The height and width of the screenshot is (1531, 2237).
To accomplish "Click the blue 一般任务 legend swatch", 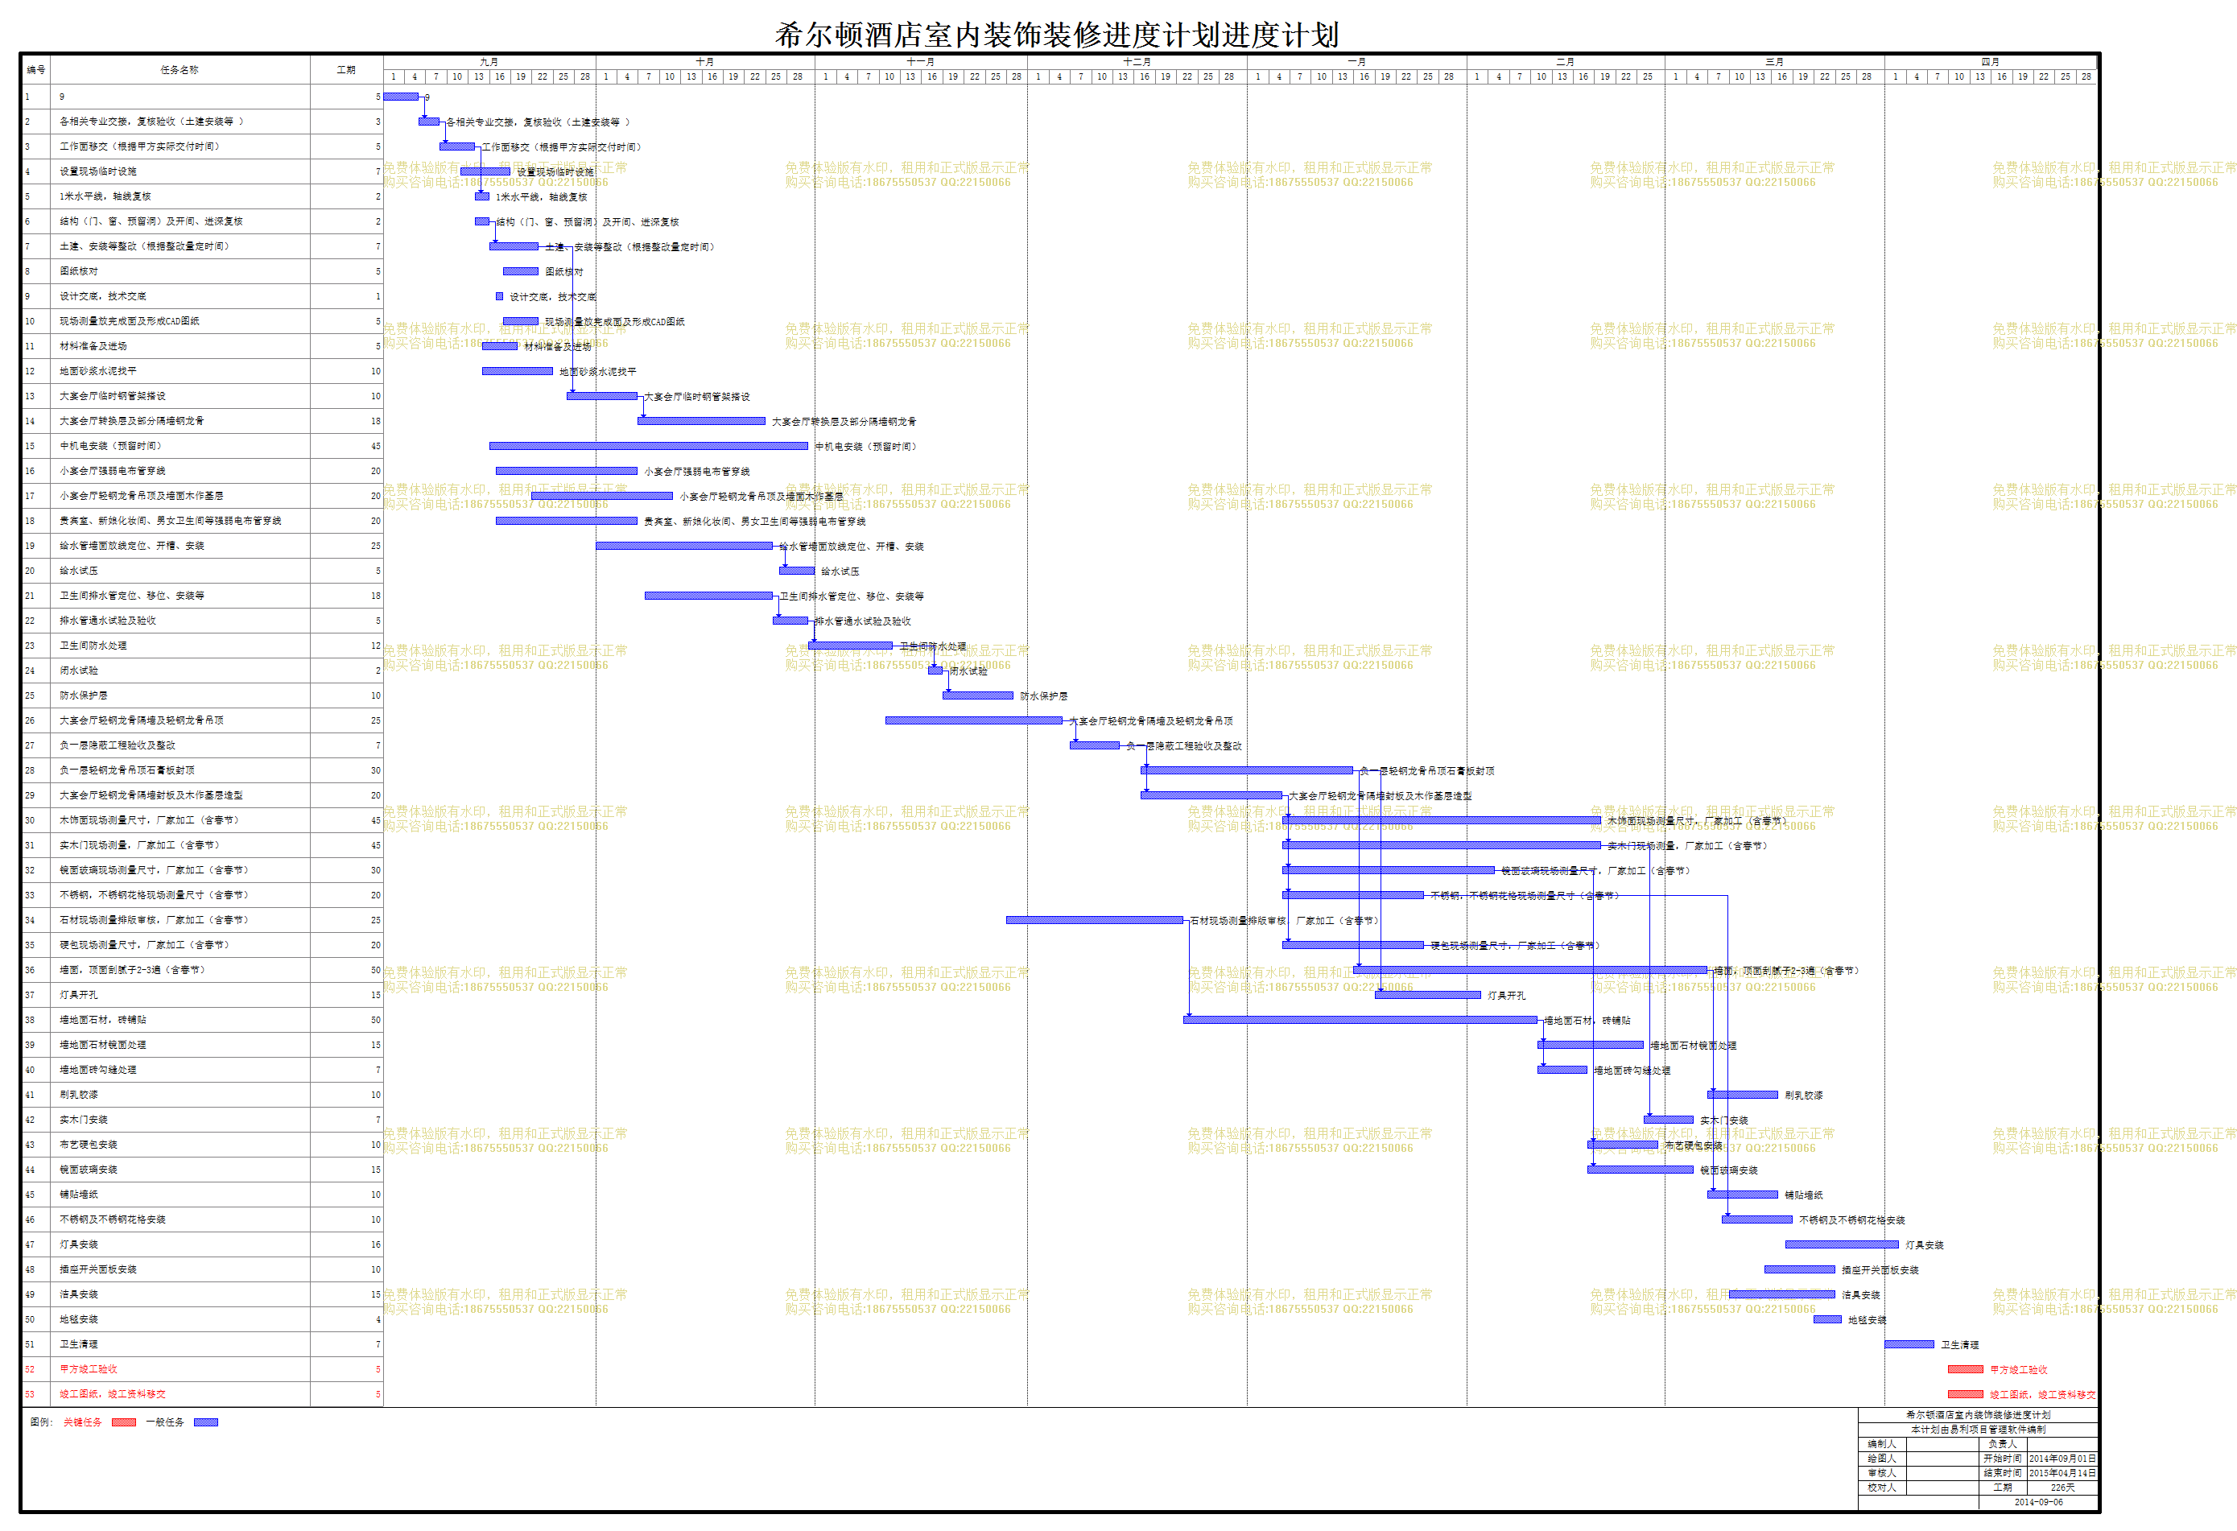I will pyautogui.click(x=206, y=1422).
